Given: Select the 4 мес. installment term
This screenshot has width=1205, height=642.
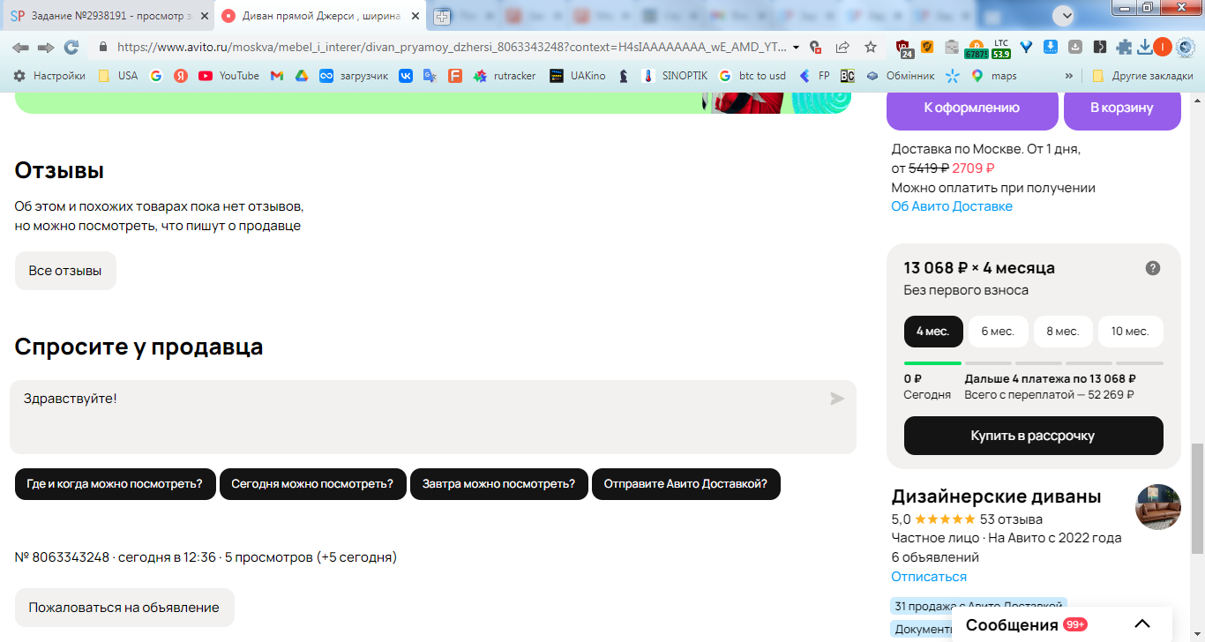Looking at the screenshot, I should coord(933,332).
